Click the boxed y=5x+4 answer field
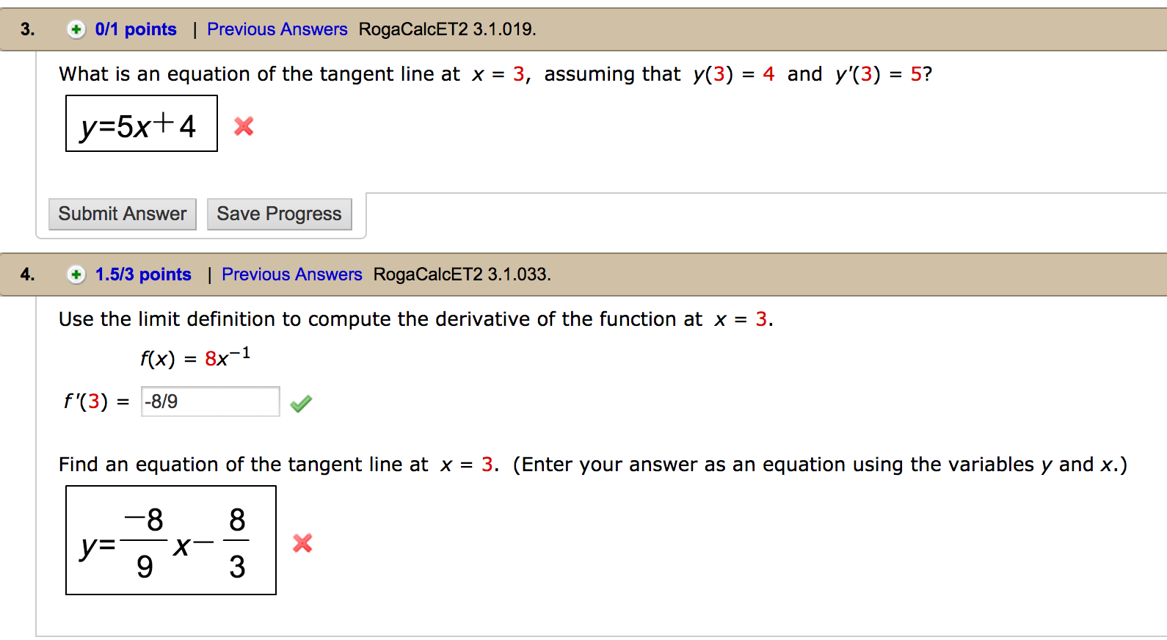The height and width of the screenshot is (640, 1167). pos(141,124)
